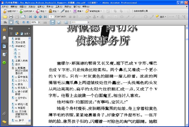This screenshot has width=189, height=127.
Task: Click the 查找 find text field
Action: point(79,22)
